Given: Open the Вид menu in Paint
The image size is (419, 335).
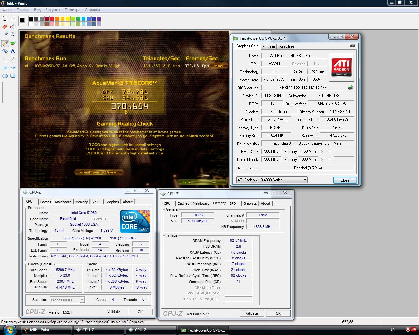Looking at the screenshot, I should click(x=37, y=10).
